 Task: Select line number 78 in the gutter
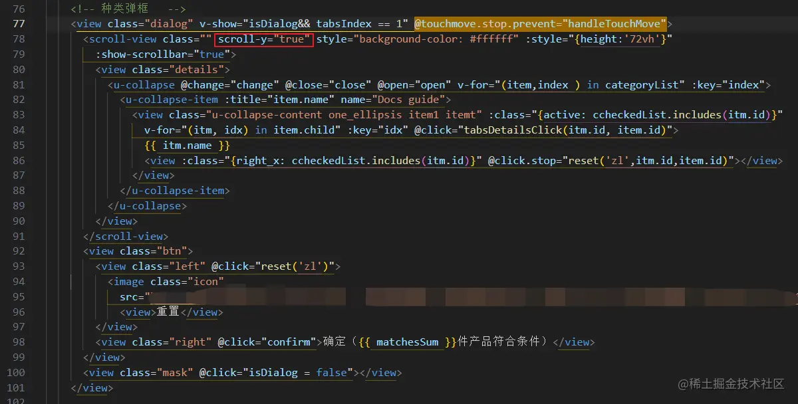click(19, 39)
